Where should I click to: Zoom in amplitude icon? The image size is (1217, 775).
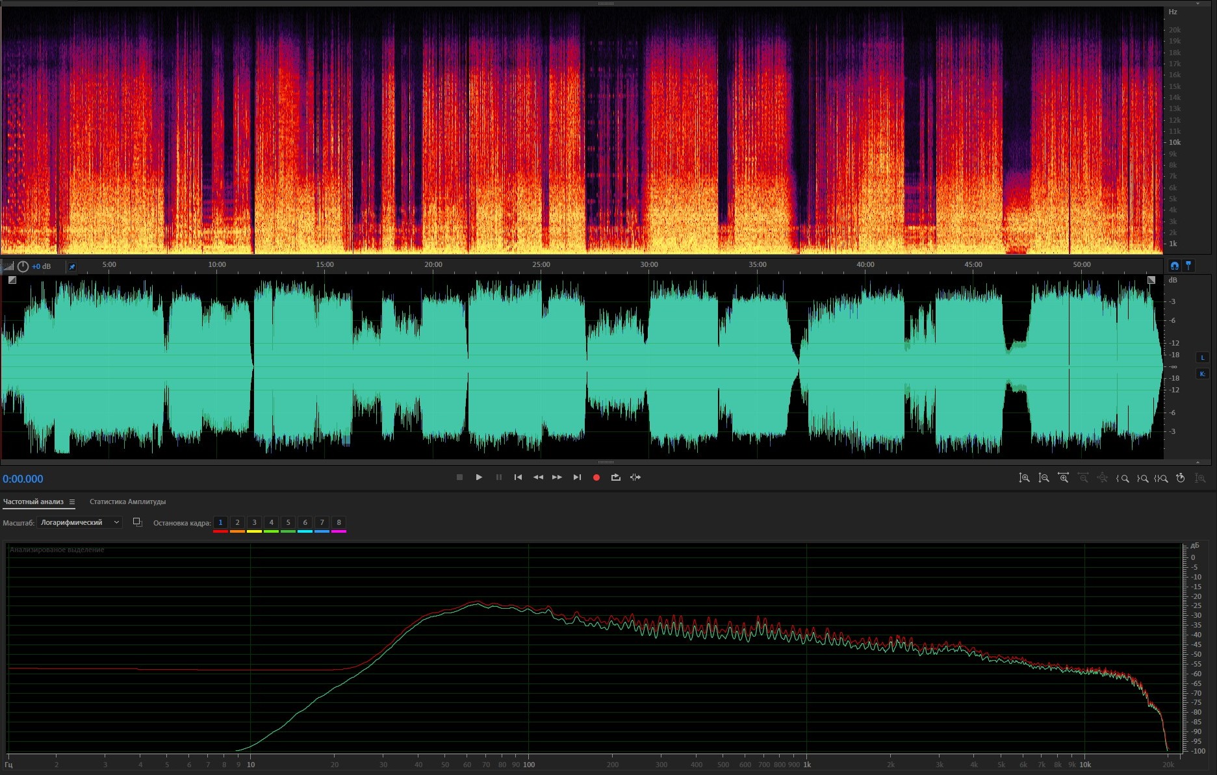[x=1024, y=478]
